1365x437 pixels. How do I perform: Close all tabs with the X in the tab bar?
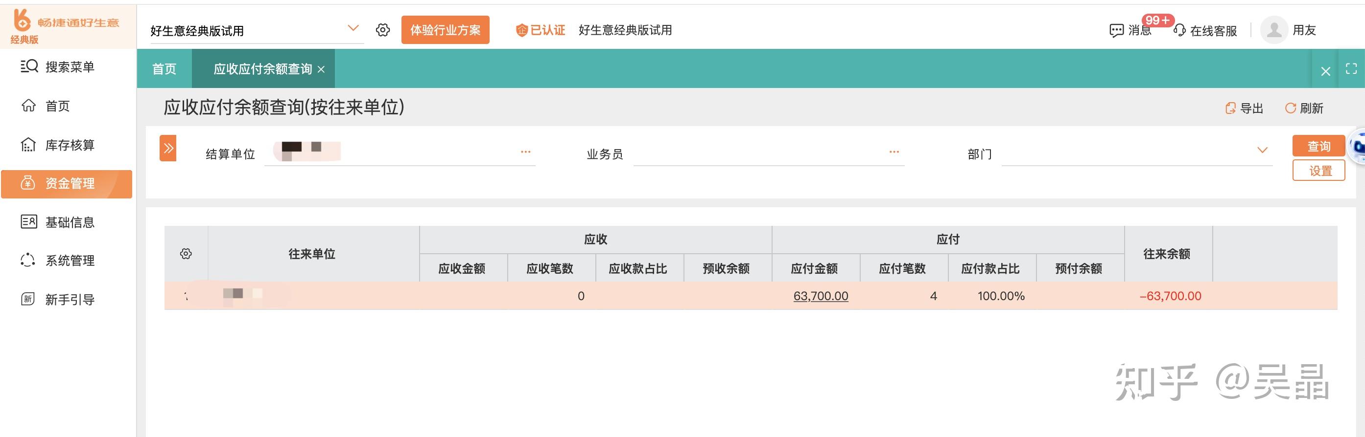(1325, 71)
